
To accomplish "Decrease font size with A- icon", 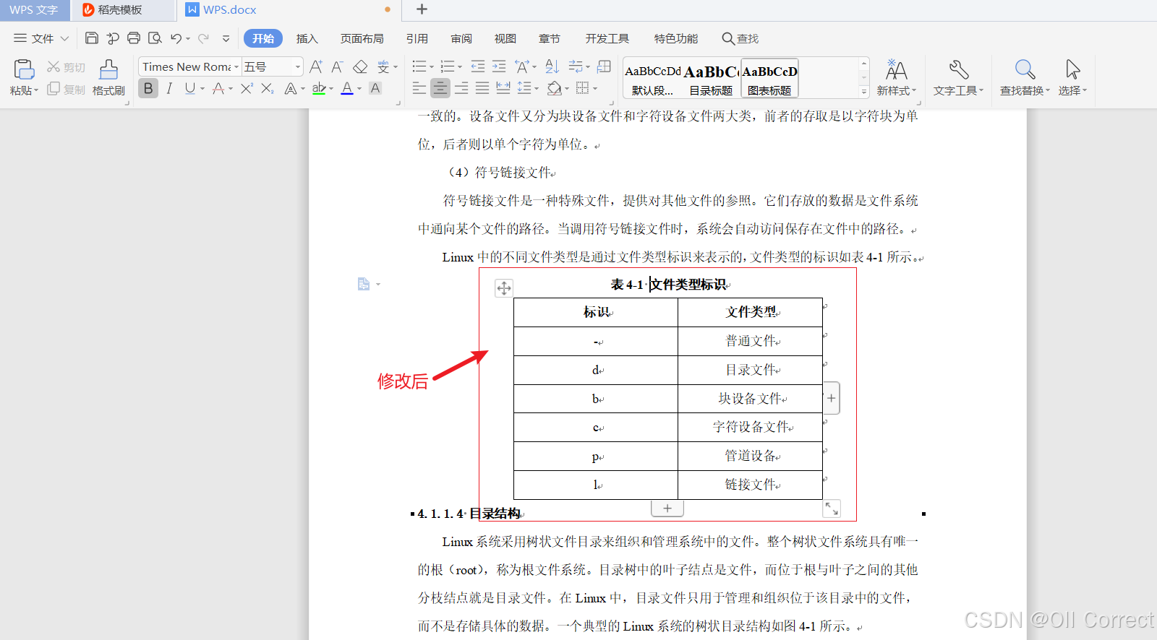I will tap(337, 67).
